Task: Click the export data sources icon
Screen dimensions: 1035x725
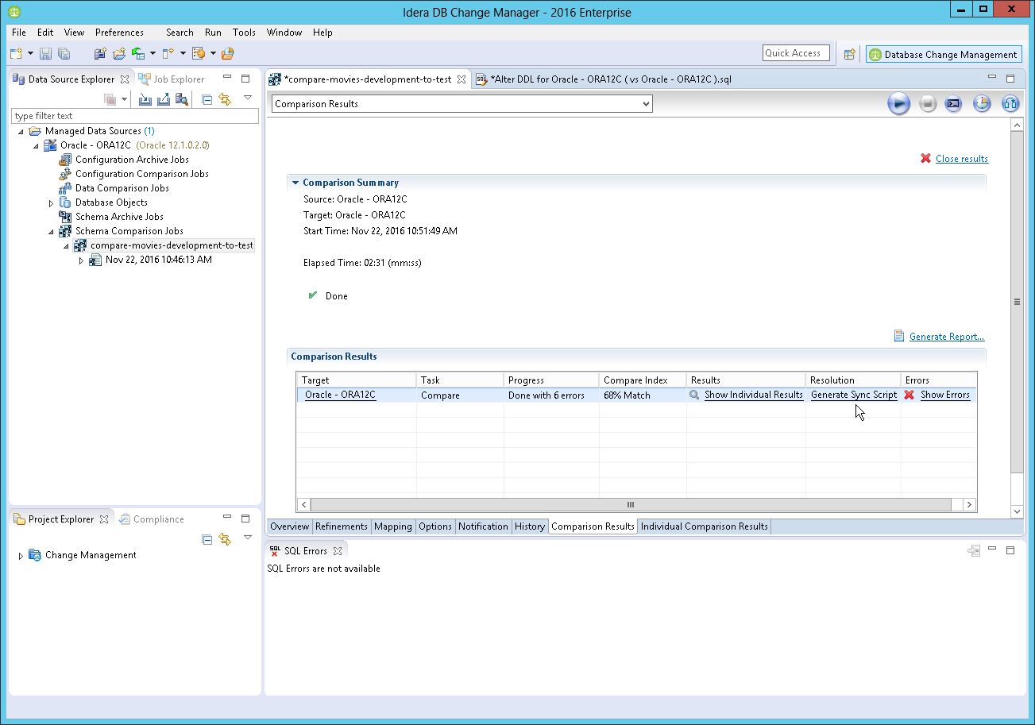Action: [164, 99]
